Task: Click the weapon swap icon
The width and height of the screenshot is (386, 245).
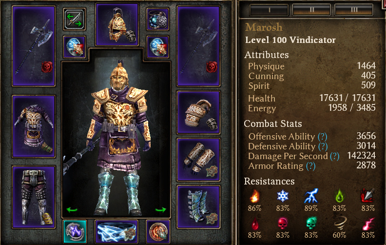Action: (75, 19)
